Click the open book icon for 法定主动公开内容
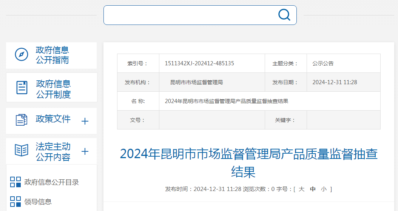Screen dimensions: 398x211 (22, 150)
